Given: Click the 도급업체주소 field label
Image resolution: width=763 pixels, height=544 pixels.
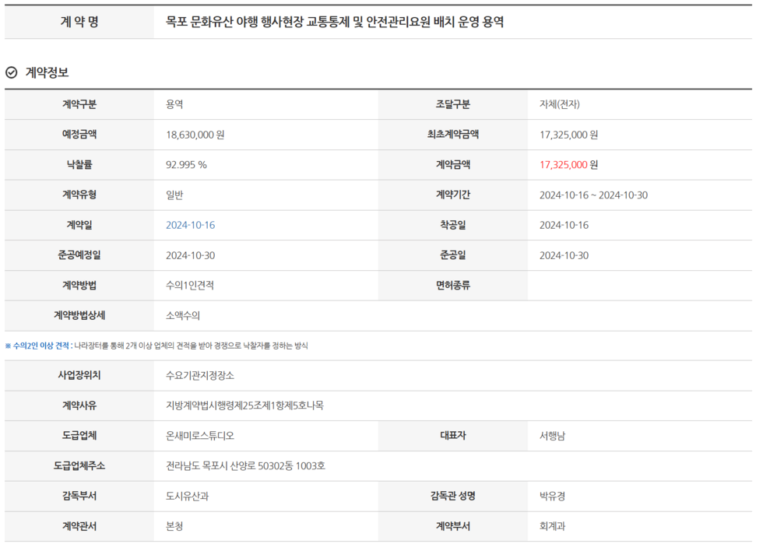Looking at the screenshot, I should pos(79,465).
